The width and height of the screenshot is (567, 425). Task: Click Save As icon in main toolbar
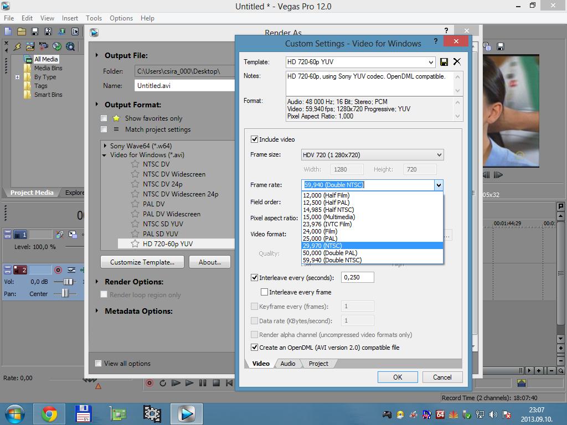(48, 32)
